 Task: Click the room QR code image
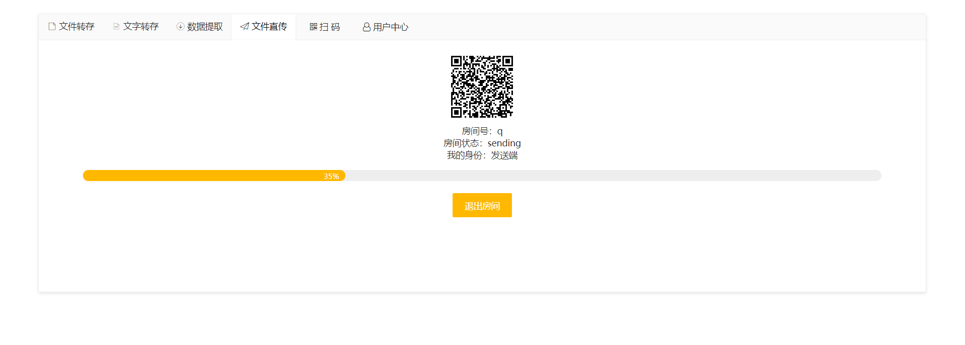pyautogui.click(x=482, y=87)
